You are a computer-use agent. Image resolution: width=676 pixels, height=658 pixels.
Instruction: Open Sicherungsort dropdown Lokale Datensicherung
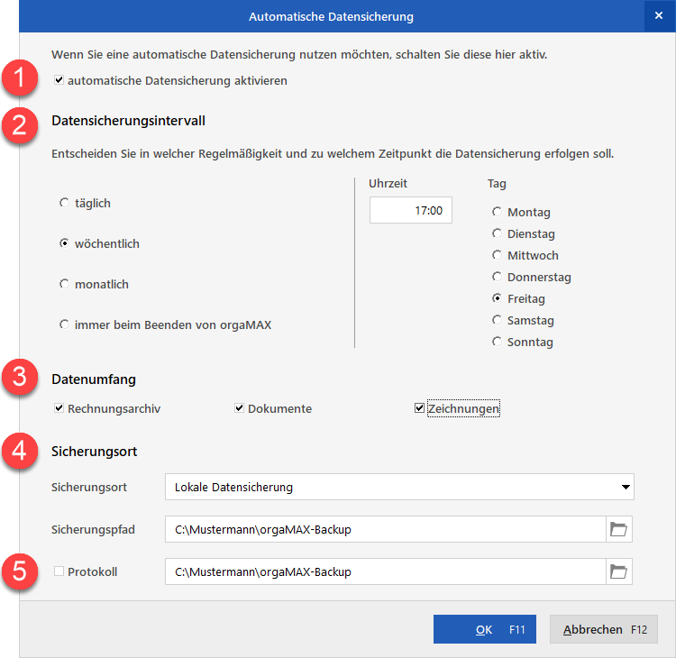[399, 487]
